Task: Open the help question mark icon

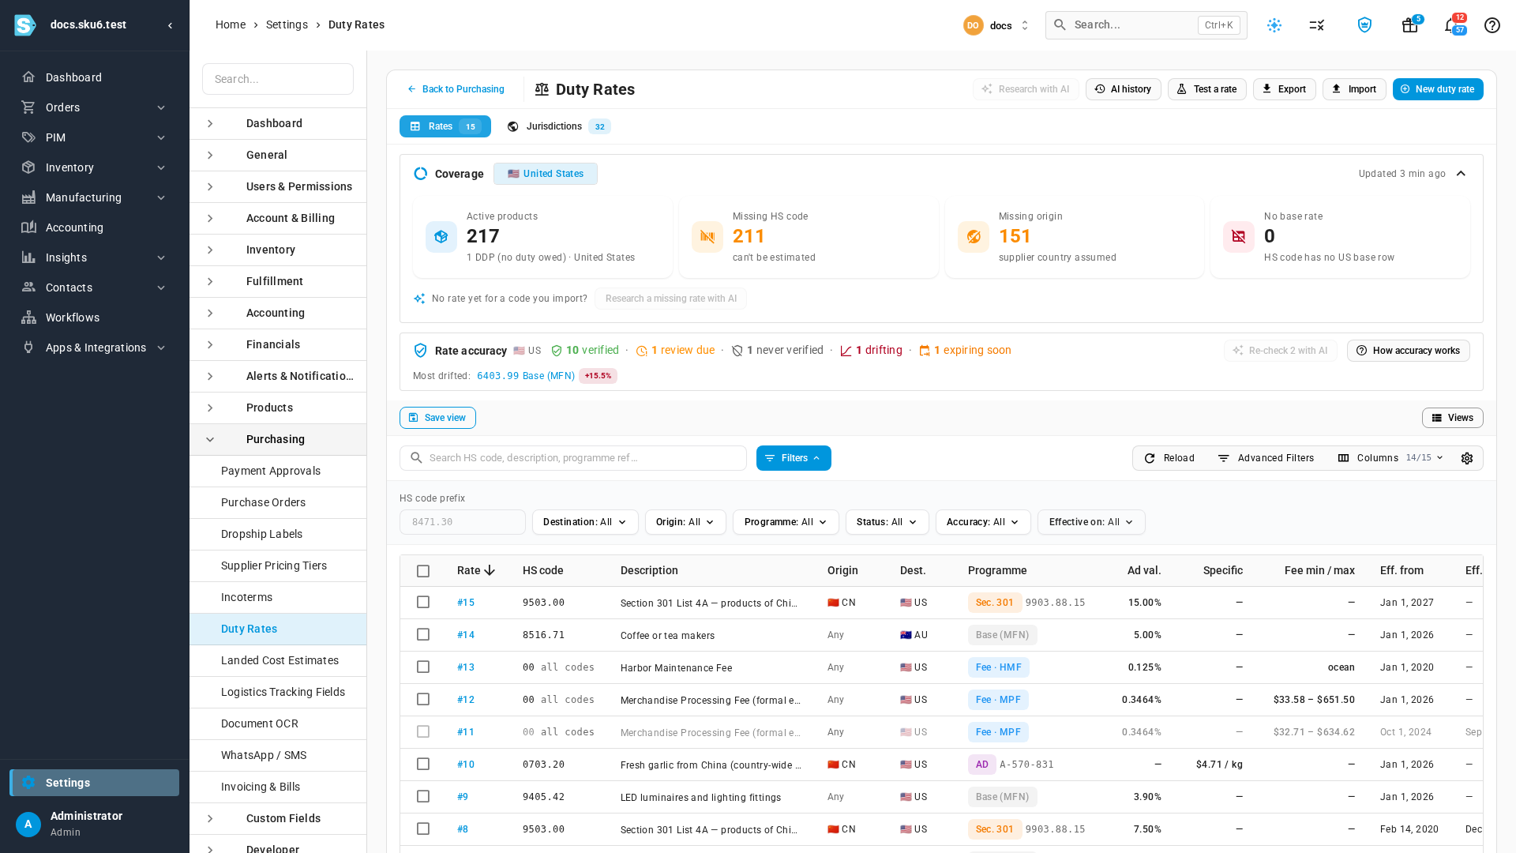Action: [1492, 25]
